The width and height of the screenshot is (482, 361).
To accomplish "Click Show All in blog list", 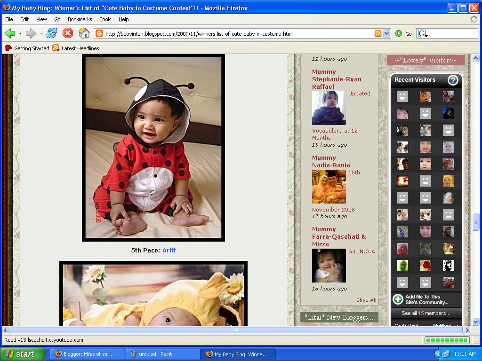I will [366, 300].
